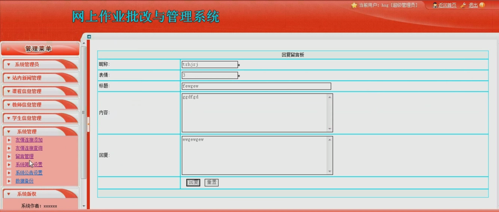Collapse the 系统版权 section

click(40, 194)
